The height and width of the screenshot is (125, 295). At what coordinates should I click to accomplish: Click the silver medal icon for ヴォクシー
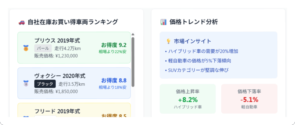point(26,84)
